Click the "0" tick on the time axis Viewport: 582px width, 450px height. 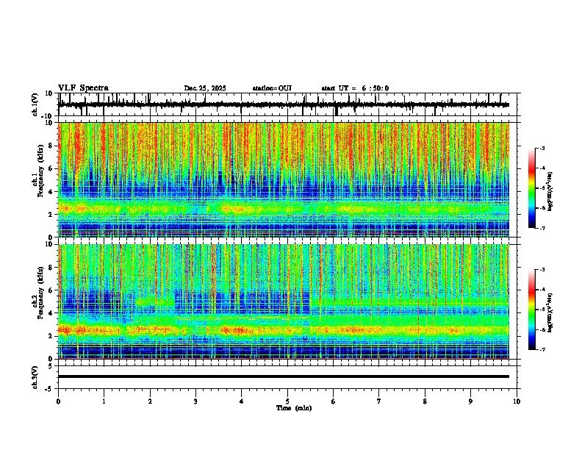click(58, 401)
